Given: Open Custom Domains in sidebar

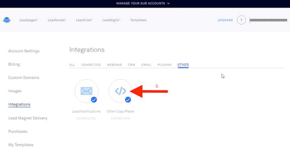Looking at the screenshot, I should [24, 78].
